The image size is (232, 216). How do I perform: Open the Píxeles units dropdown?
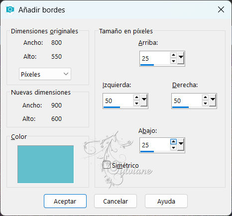coord(45,74)
